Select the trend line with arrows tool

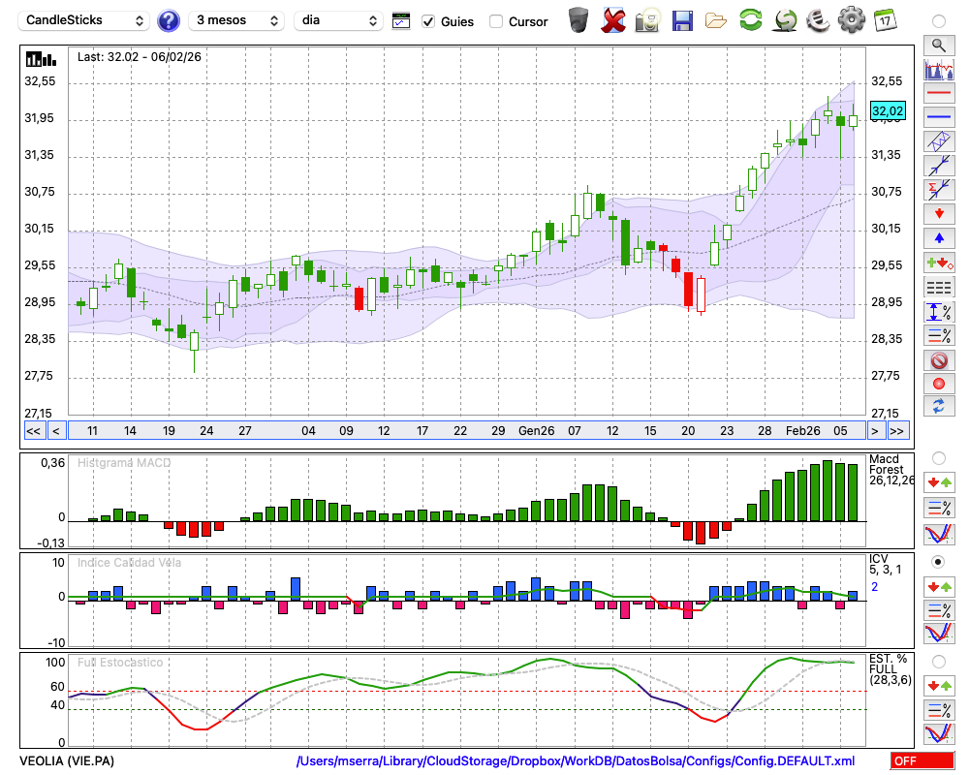(939, 166)
